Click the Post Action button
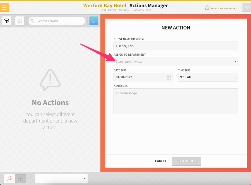Image resolution: width=251 pixels, height=185 pixels. pos(187,161)
